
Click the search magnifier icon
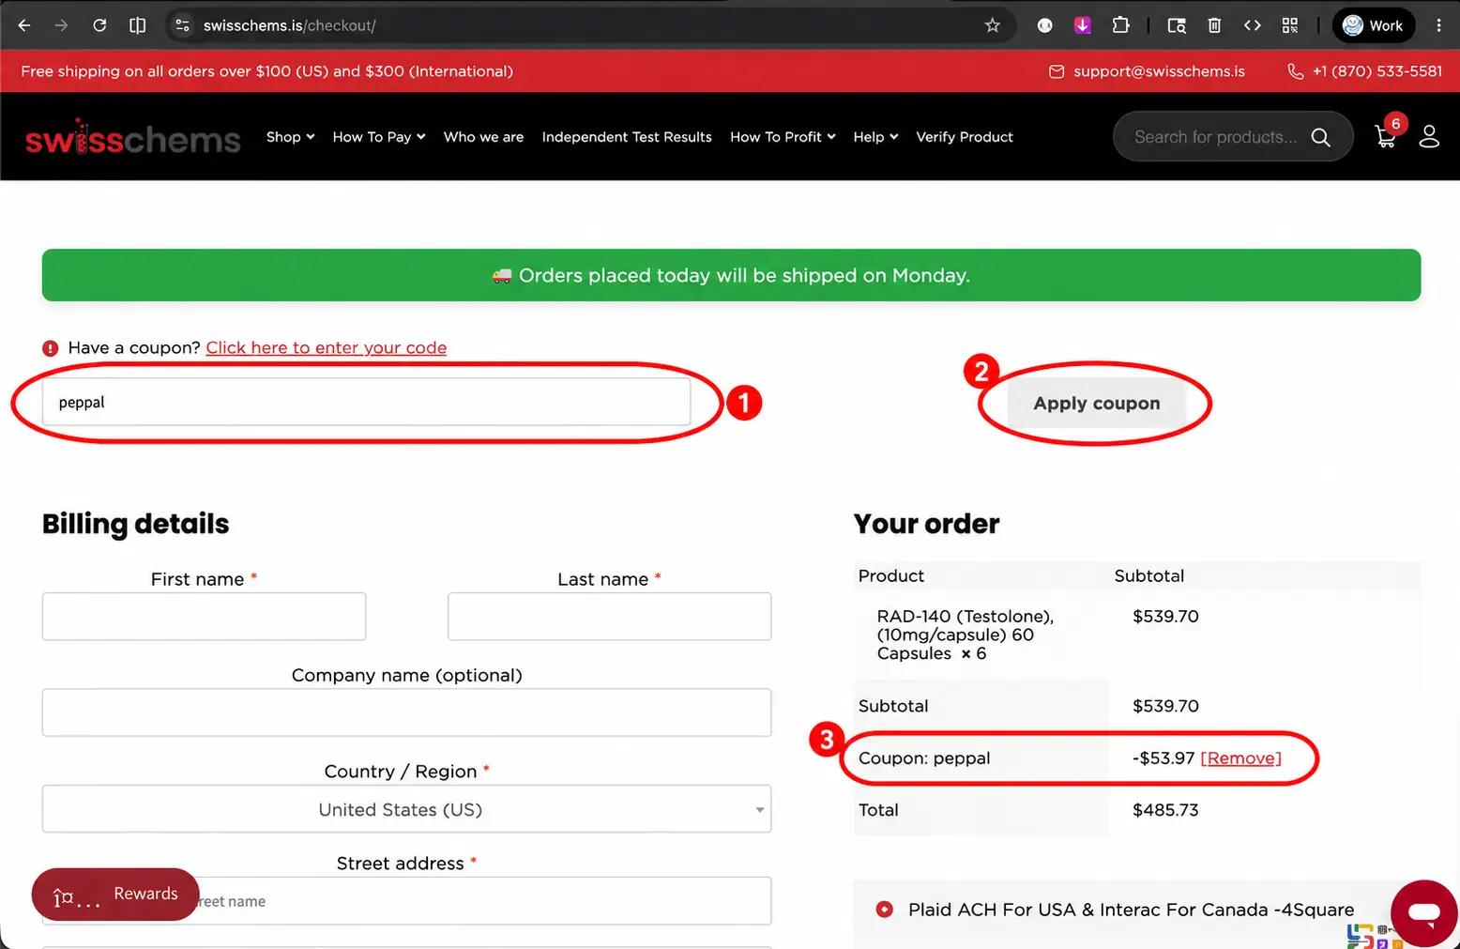click(x=1320, y=137)
